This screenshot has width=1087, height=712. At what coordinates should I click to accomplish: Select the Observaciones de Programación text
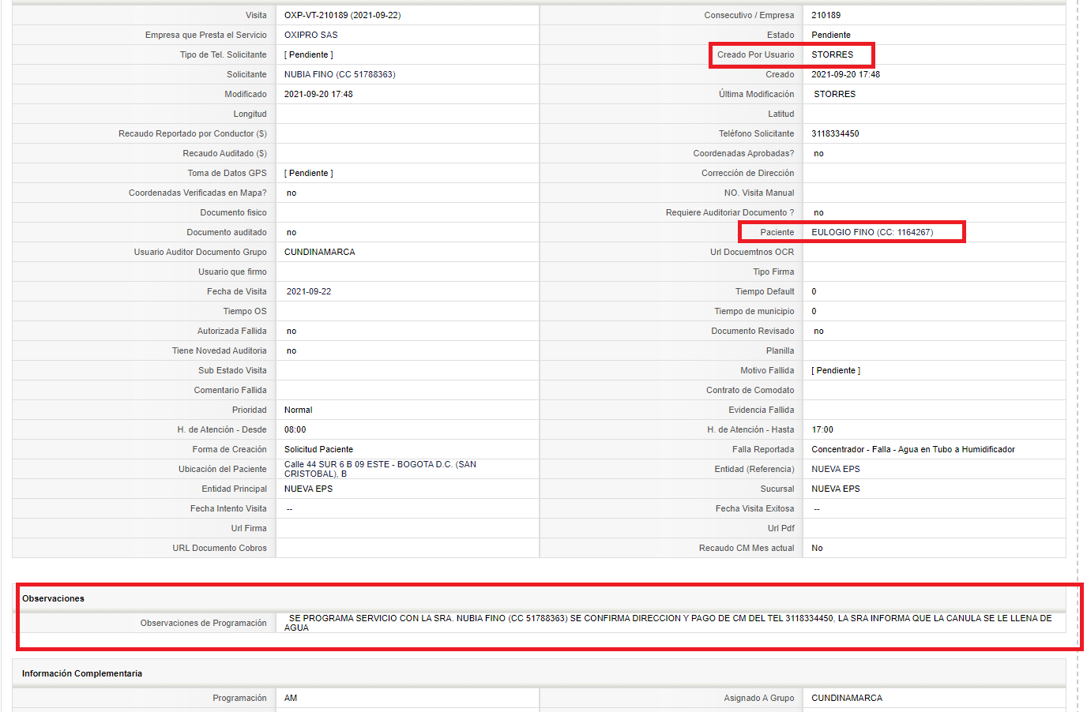tap(668, 623)
